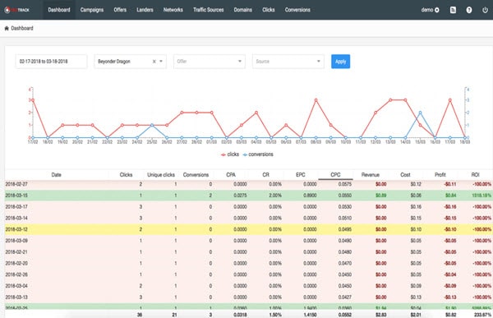The image size is (493, 318).
Task: Open the Campaigns menu item
Action: pyautogui.click(x=92, y=10)
